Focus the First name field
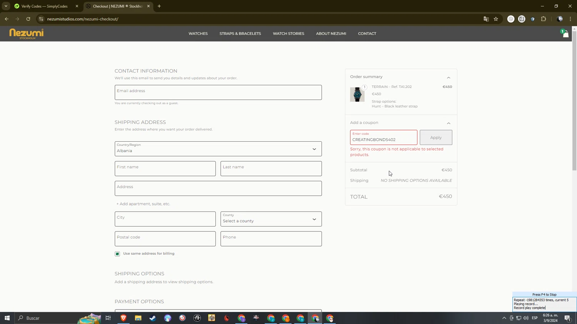The image size is (577, 324). click(x=165, y=169)
